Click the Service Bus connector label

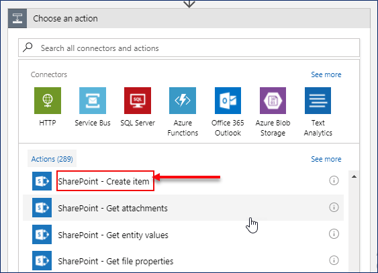[93, 123]
